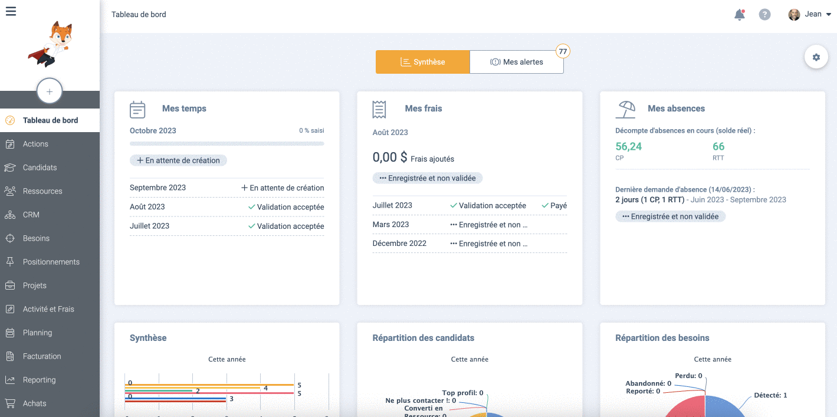
Task: Open the help question mark icon
Action: tap(764, 15)
